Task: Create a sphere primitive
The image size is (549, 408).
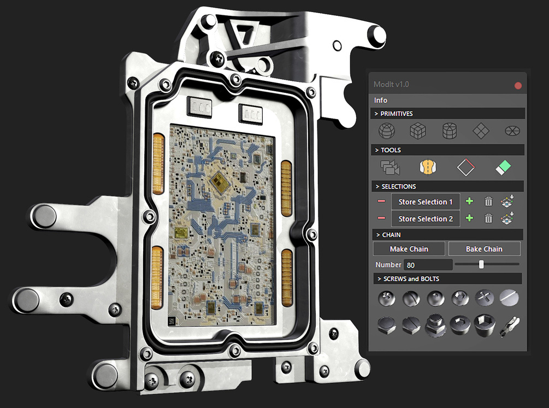Action: coord(388,132)
